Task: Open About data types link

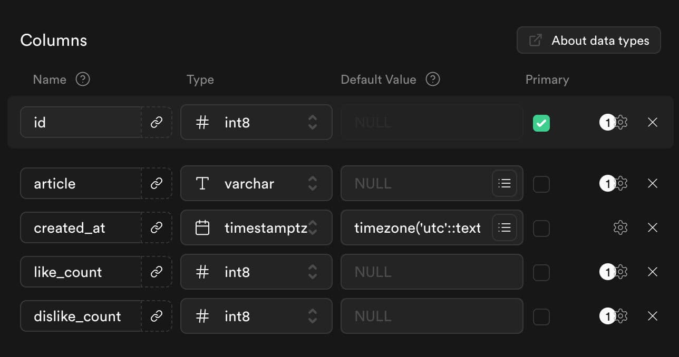Action: 588,41
